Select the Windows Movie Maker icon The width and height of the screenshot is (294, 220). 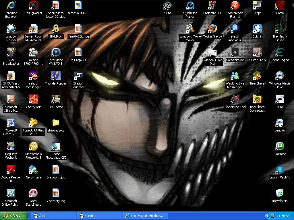[x=190, y=29]
